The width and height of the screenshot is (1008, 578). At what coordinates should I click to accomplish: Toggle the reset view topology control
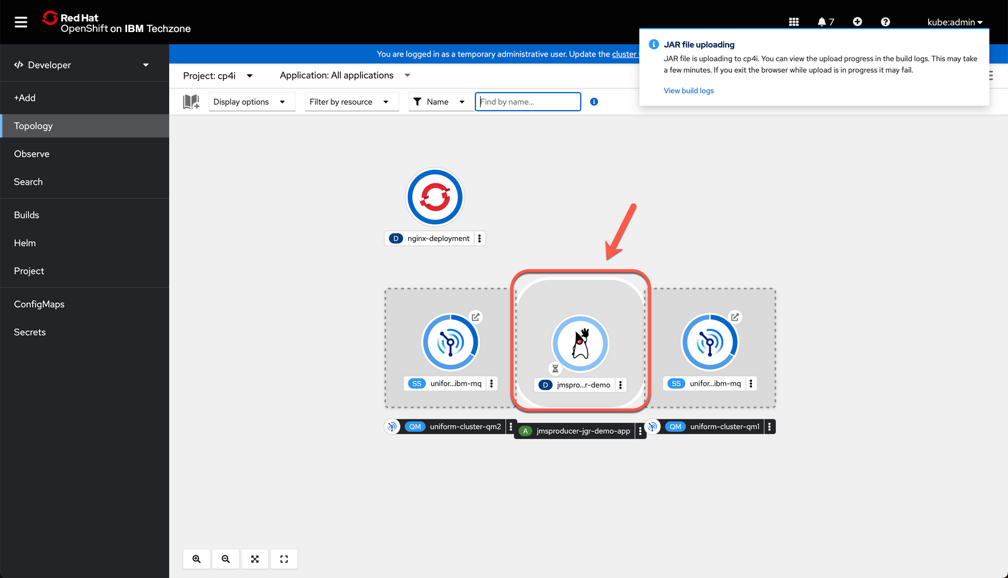click(284, 559)
